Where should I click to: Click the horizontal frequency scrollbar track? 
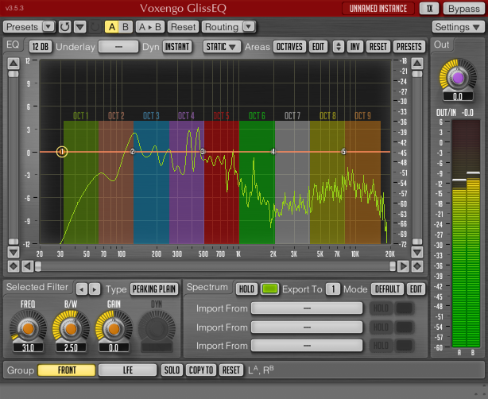(215, 266)
